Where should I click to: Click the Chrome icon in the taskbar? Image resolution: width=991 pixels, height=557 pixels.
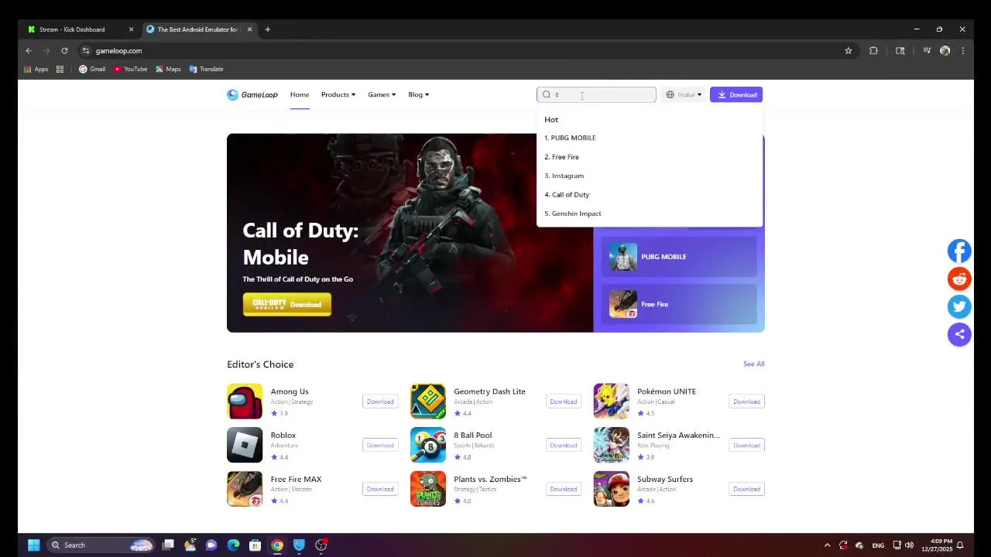click(x=277, y=545)
